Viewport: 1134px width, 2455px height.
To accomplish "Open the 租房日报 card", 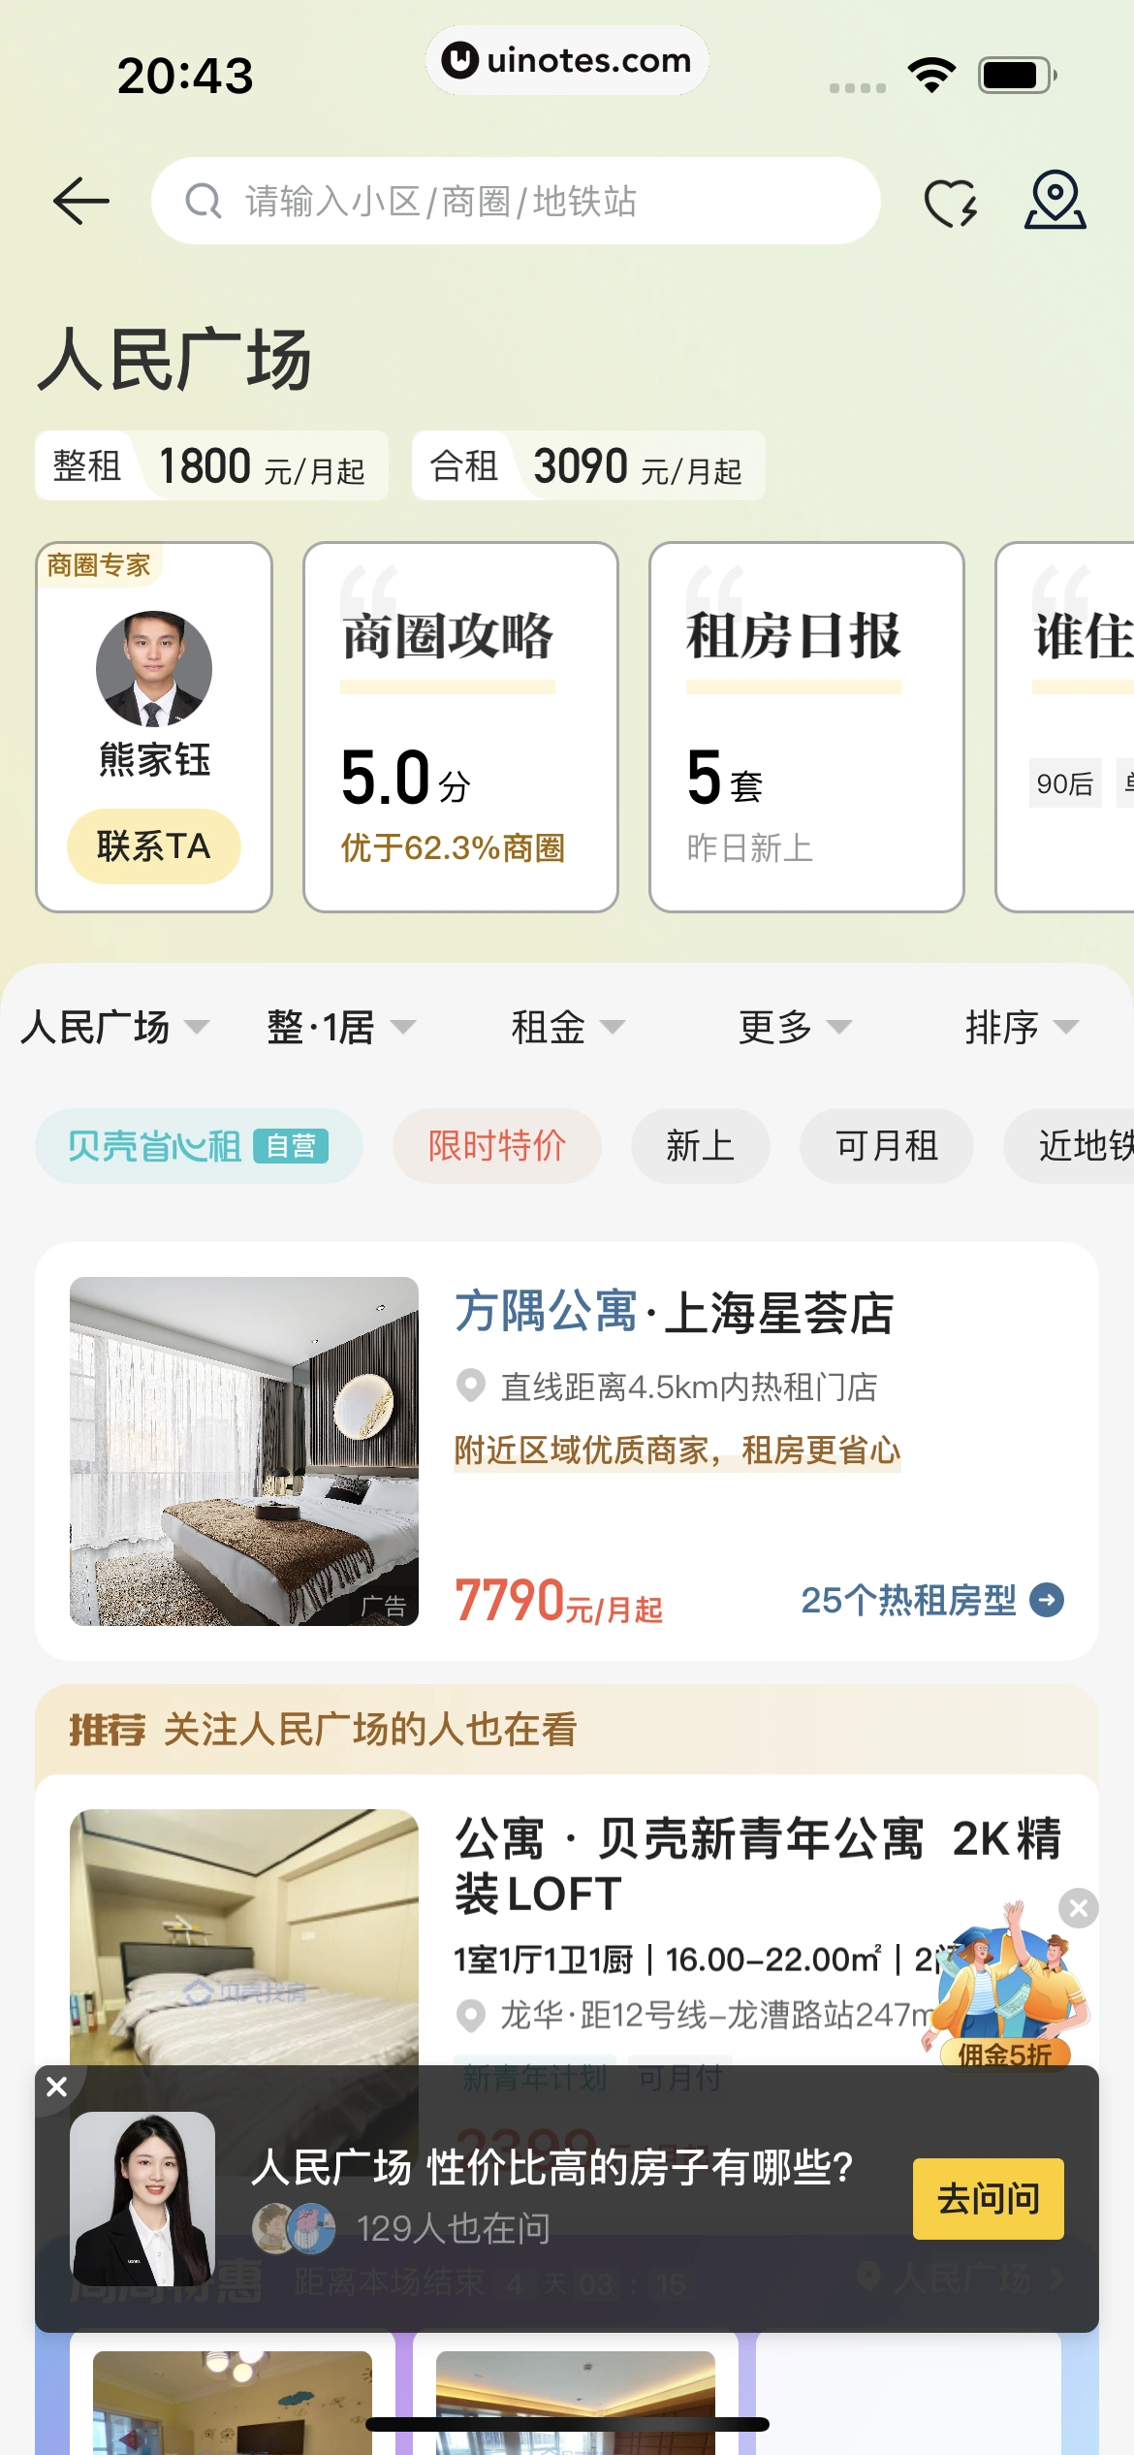I will 806,727.
